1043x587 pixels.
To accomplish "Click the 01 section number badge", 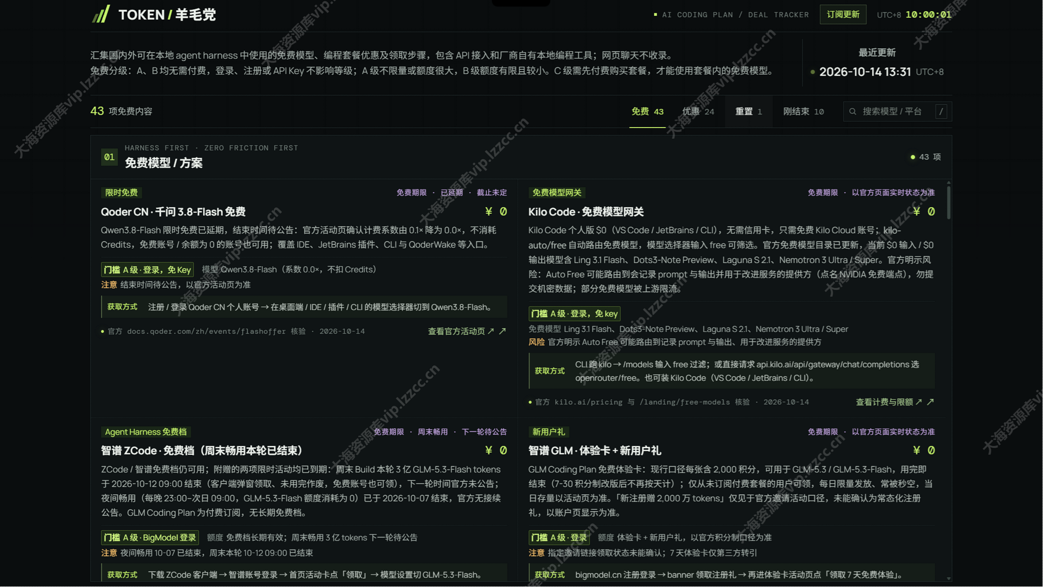I will click(x=109, y=157).
